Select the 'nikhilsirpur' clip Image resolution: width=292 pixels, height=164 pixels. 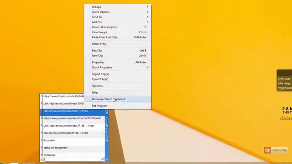coord(73,155)
